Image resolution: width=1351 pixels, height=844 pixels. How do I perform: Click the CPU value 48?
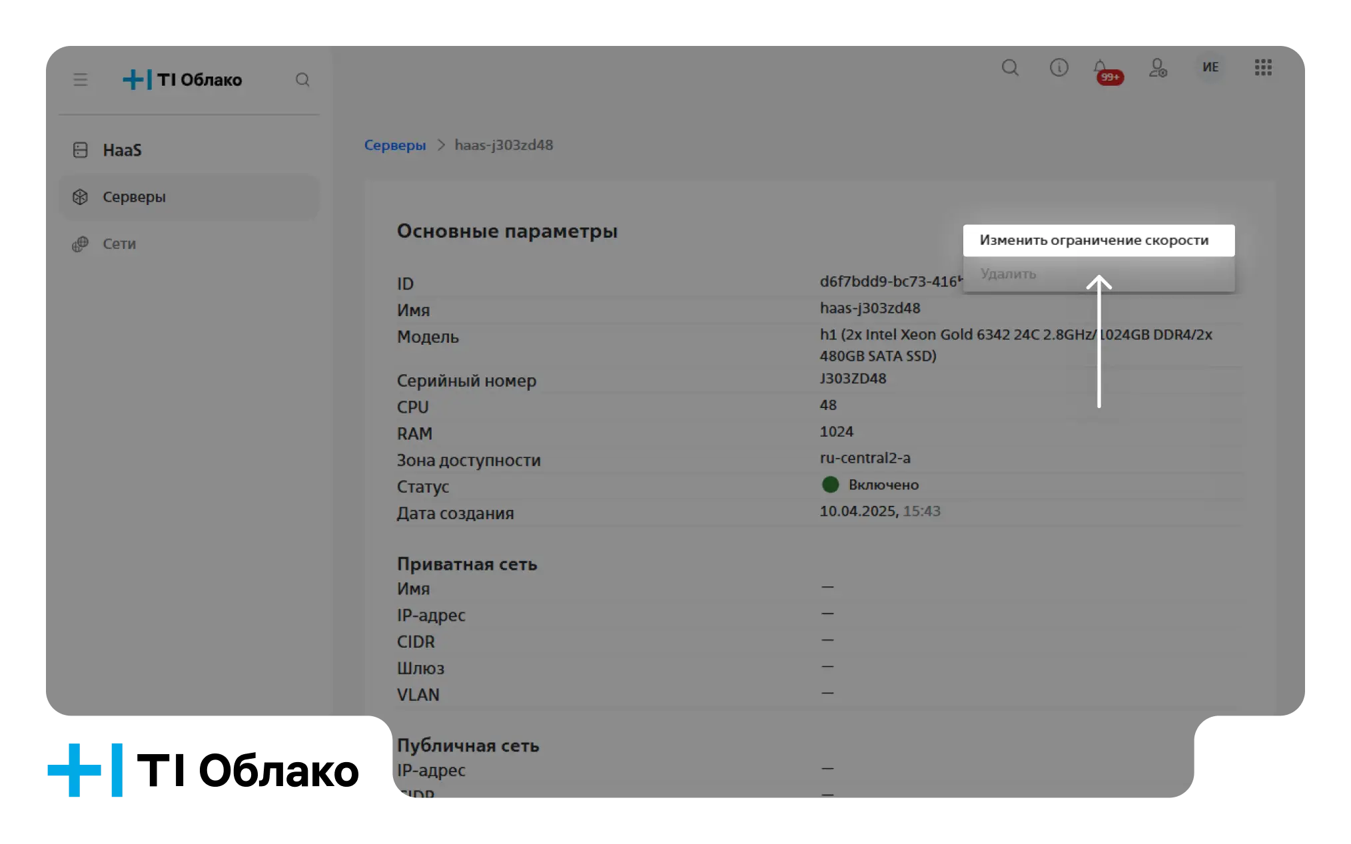[828, 405]
